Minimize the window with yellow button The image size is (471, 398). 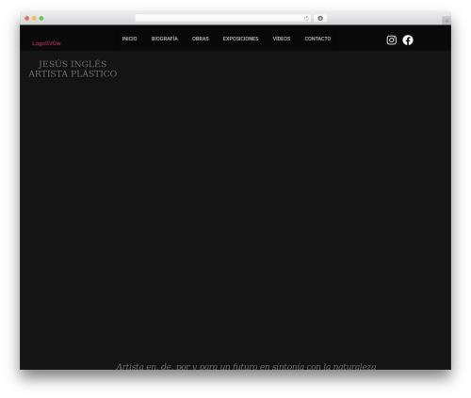click(34, 18)
